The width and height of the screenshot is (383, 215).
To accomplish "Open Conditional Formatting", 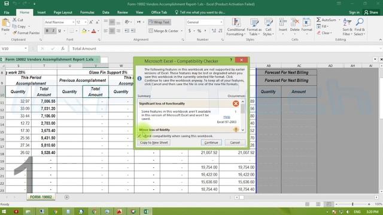I will 236,27.
